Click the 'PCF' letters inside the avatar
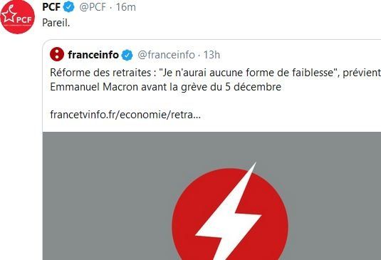The image size is (381, 260). point(24,19)
